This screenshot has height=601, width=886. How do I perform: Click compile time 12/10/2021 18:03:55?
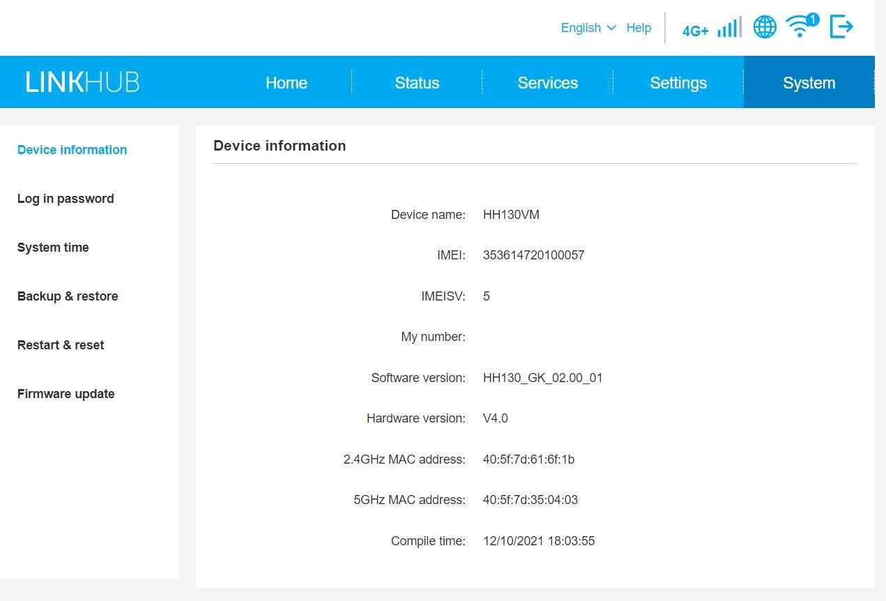539,541
